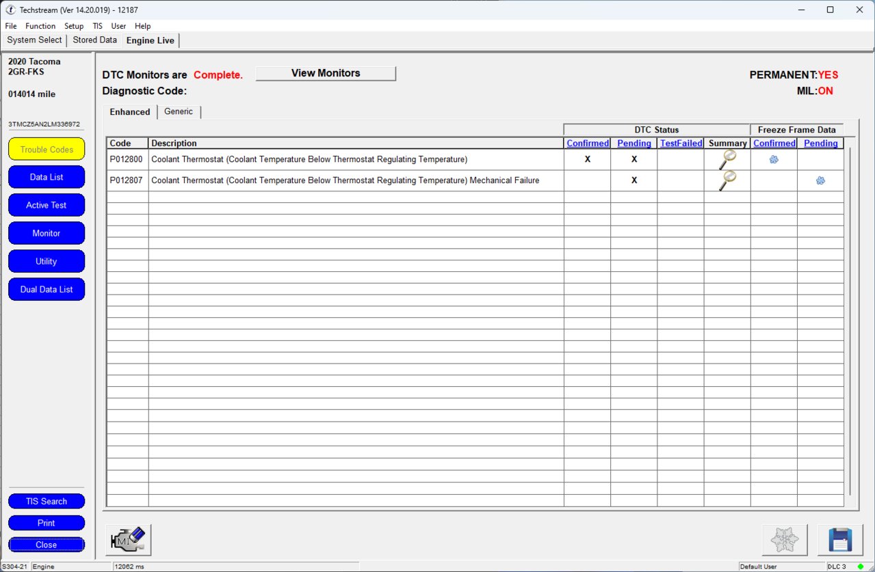This screenshot has width=875, height=572.
Task: Open the Dual Data List
Action: [x=47, y=289]
